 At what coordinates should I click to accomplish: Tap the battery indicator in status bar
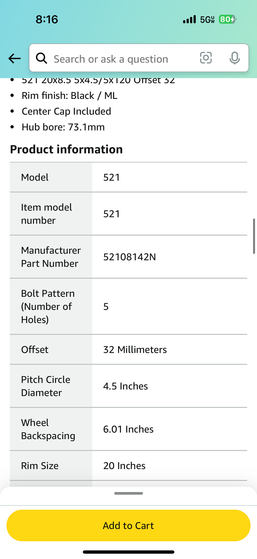pos(227,19)
